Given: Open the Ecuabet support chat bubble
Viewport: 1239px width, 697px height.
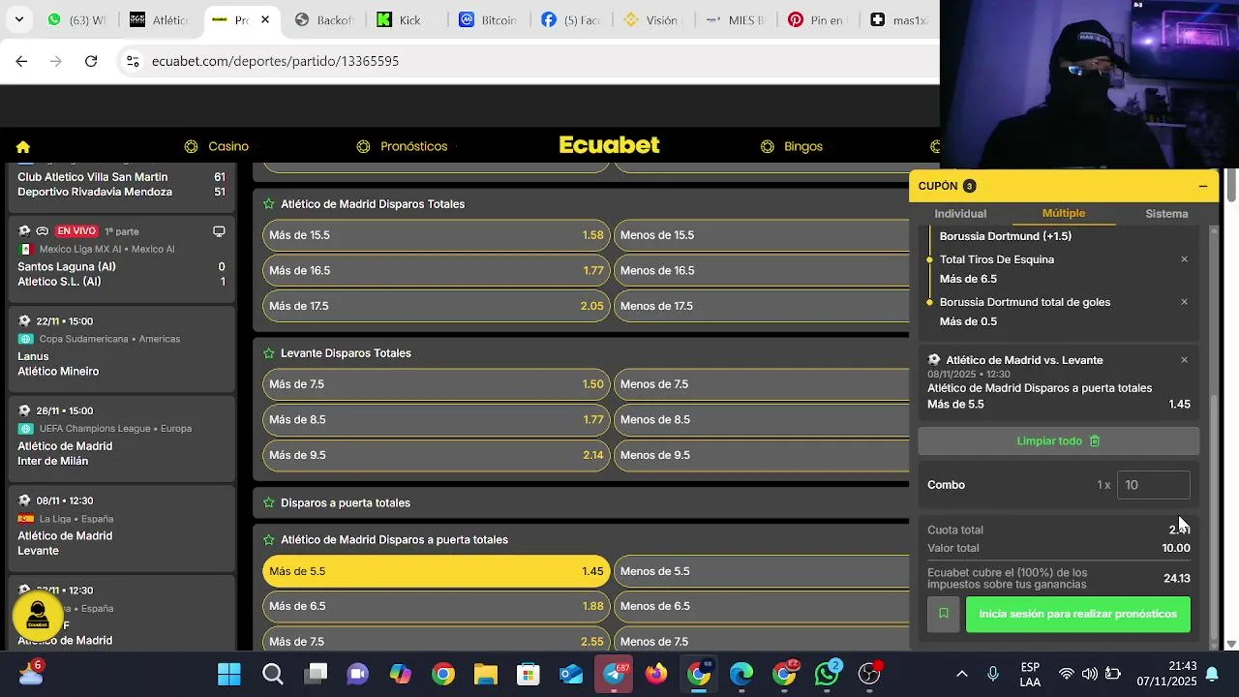Looking at the screenshot, I should click(x=39, y=616).
